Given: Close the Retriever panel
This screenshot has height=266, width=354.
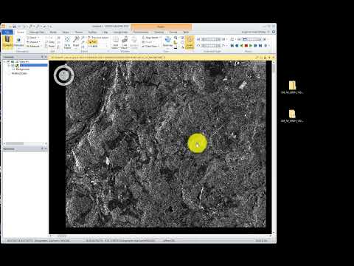Looking at the screenshot, I should click(46, 149).
